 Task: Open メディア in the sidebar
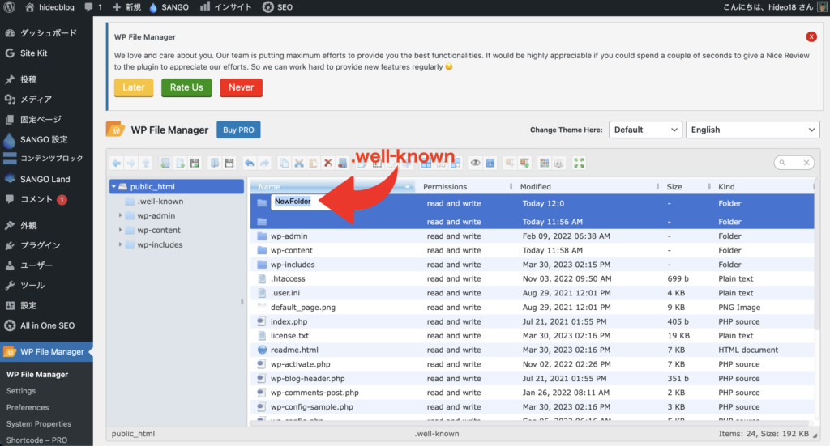(x=46, y=100)
